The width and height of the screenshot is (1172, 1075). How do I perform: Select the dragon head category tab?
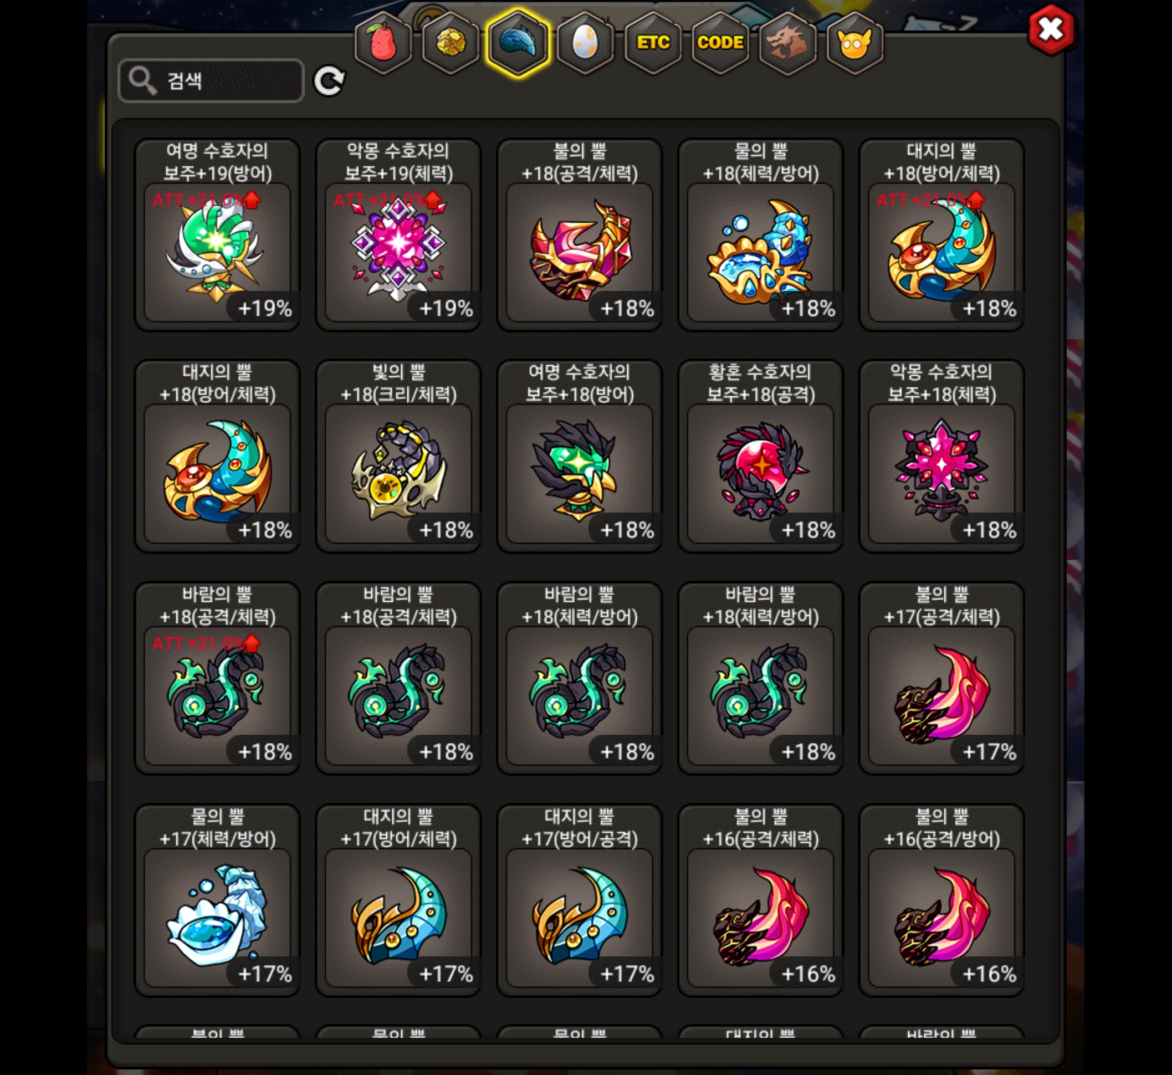787,43
